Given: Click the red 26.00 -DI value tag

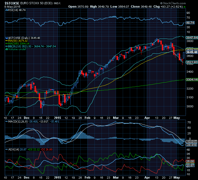Looking at the screenshot, I should (190, 161).
